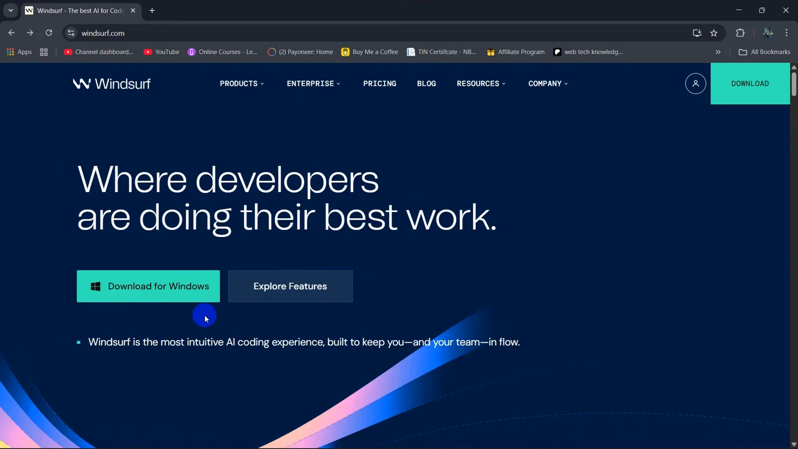The height and width of the screenshot is (449, 798).
Task: Open the tab search dropdown arrow
Action: pos(10,10)
